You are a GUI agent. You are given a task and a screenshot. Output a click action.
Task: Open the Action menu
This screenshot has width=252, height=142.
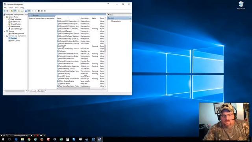[11, 8]
